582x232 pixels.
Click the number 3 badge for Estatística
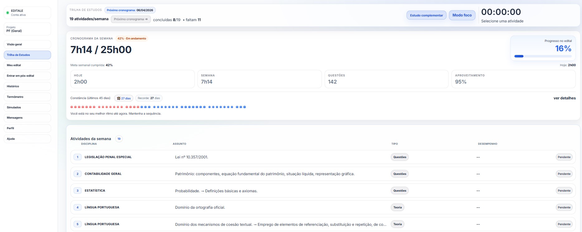78,191
